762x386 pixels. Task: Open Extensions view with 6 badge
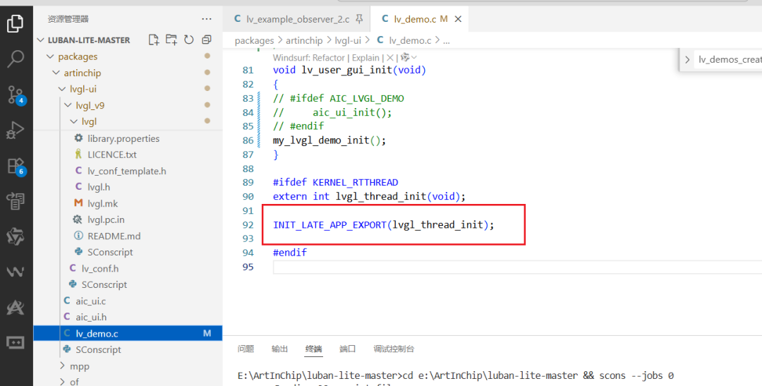click(x=16, y=166)
